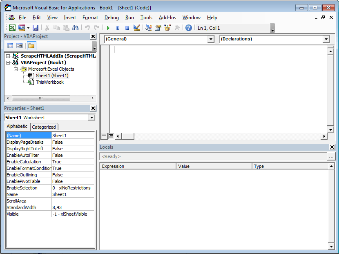339x254 pixels.
Task: Toggle Procedure View button in code window
Action: 104,136
